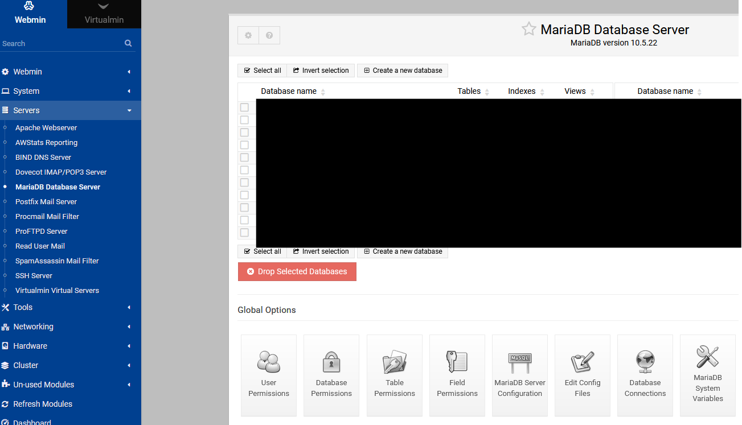
Task: Click the Drop Selected Databases button
Action: [x=297, y=272]
